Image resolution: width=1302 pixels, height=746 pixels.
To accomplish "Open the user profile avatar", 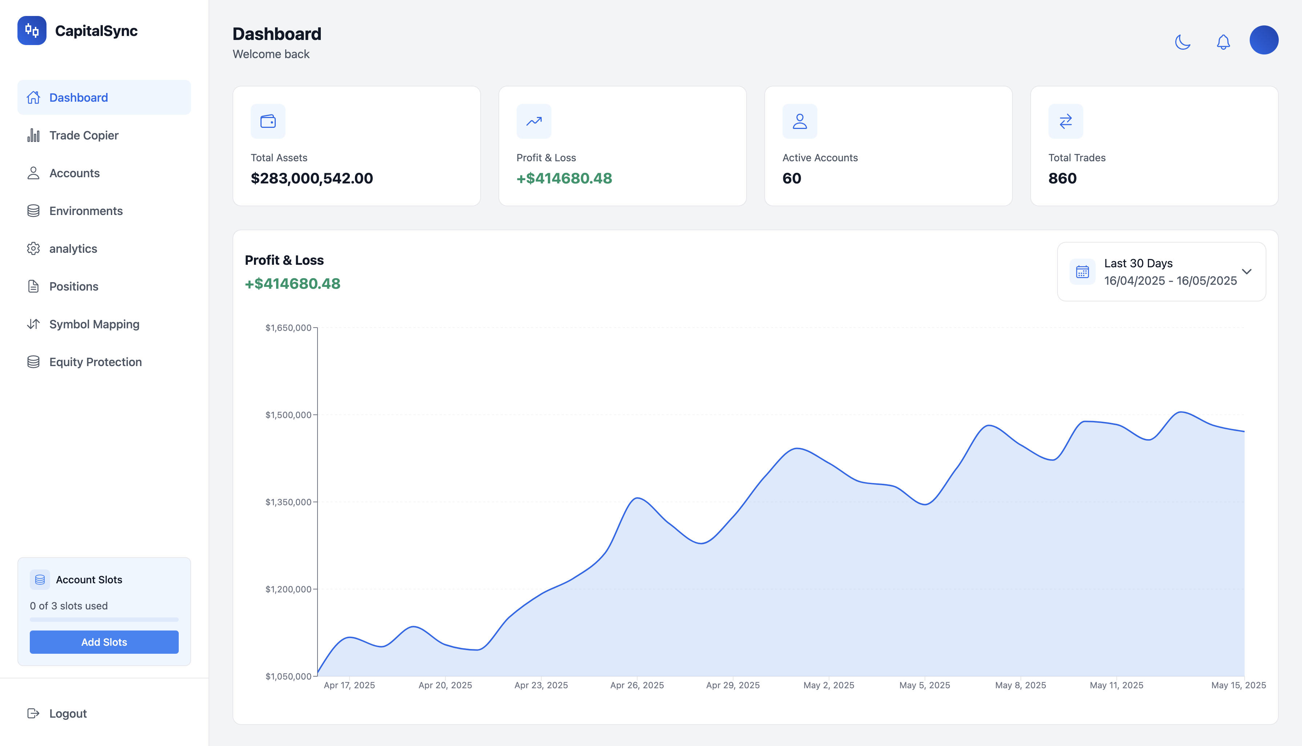I will pyautogui.click(x=1264, y=40).
